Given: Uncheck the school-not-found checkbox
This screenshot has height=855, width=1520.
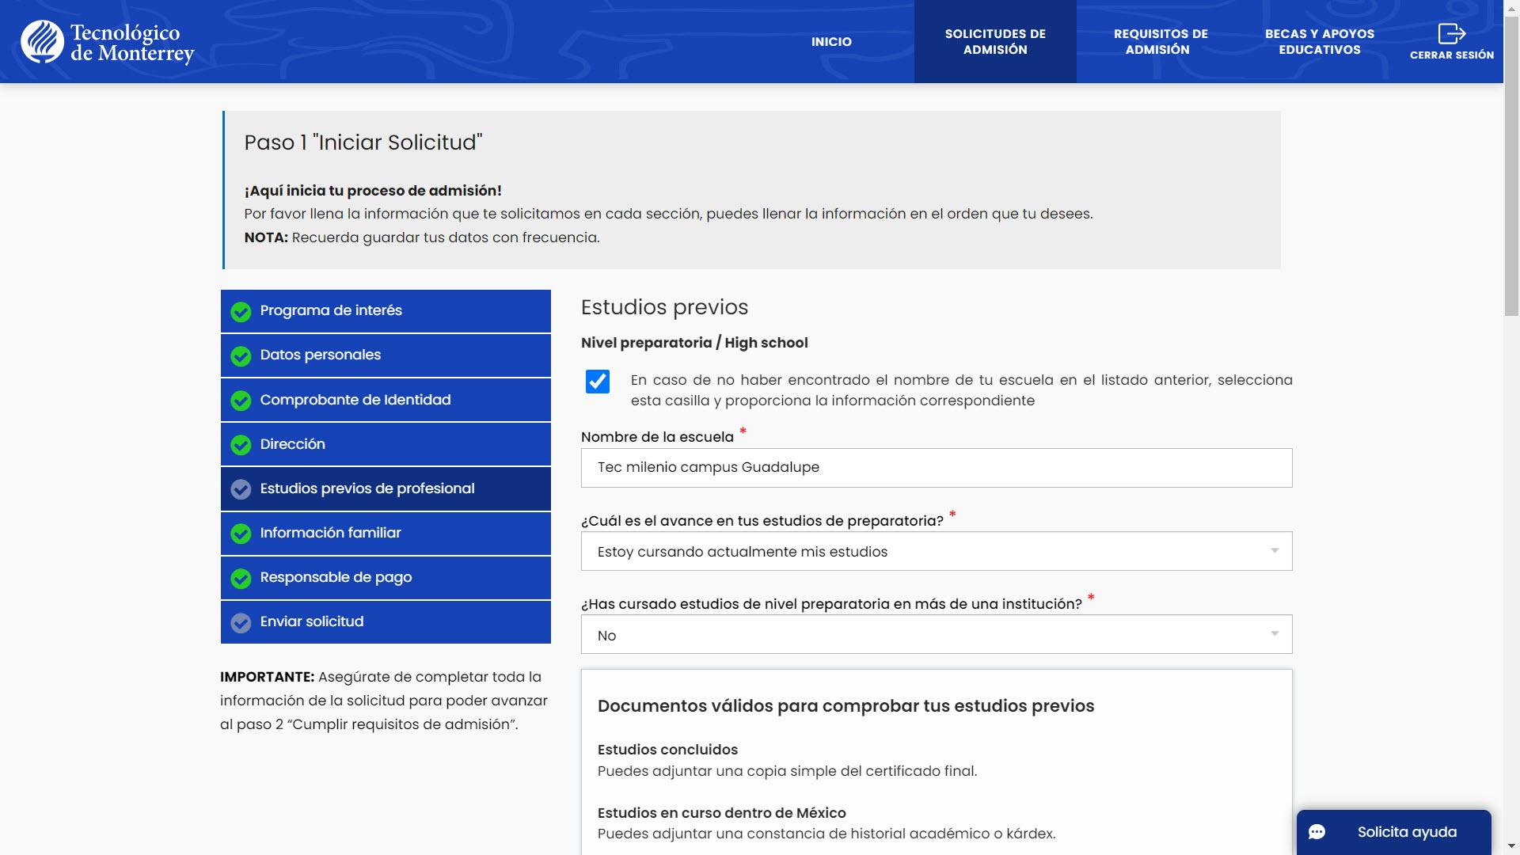Looking at the screenshot, I should point(598,382).
